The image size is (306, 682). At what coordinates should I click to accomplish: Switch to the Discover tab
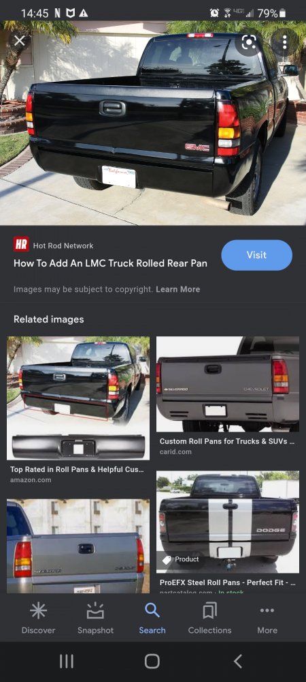coord(38,619)
